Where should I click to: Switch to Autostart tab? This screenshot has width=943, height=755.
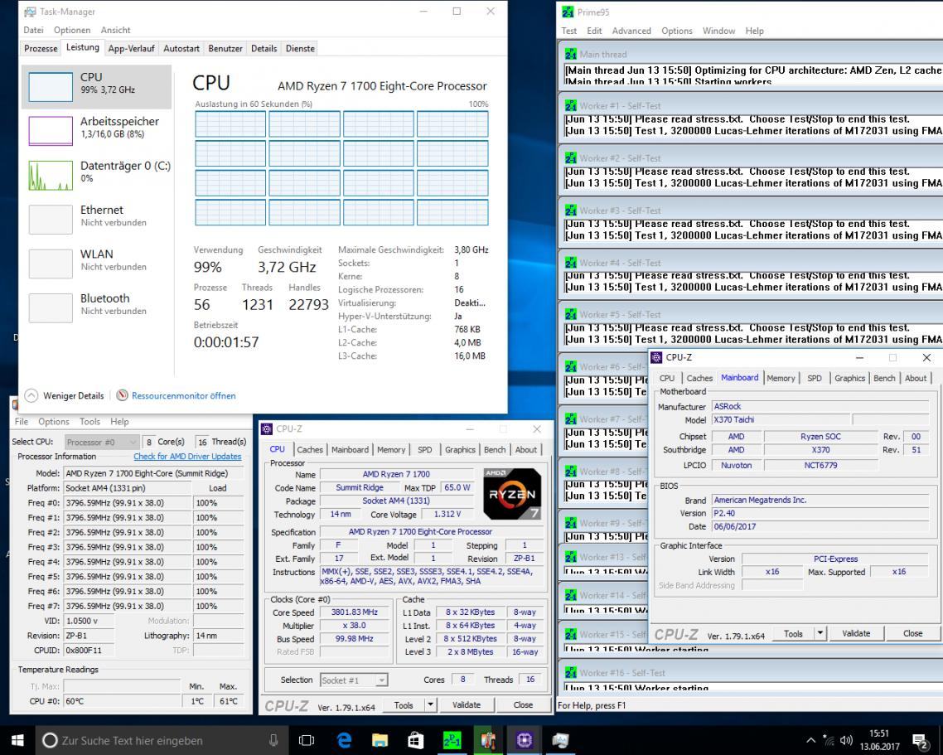[181, 49]
